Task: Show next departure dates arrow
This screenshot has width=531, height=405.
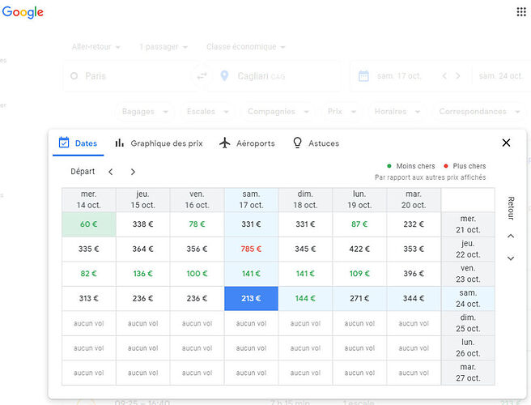Action: 133,172
